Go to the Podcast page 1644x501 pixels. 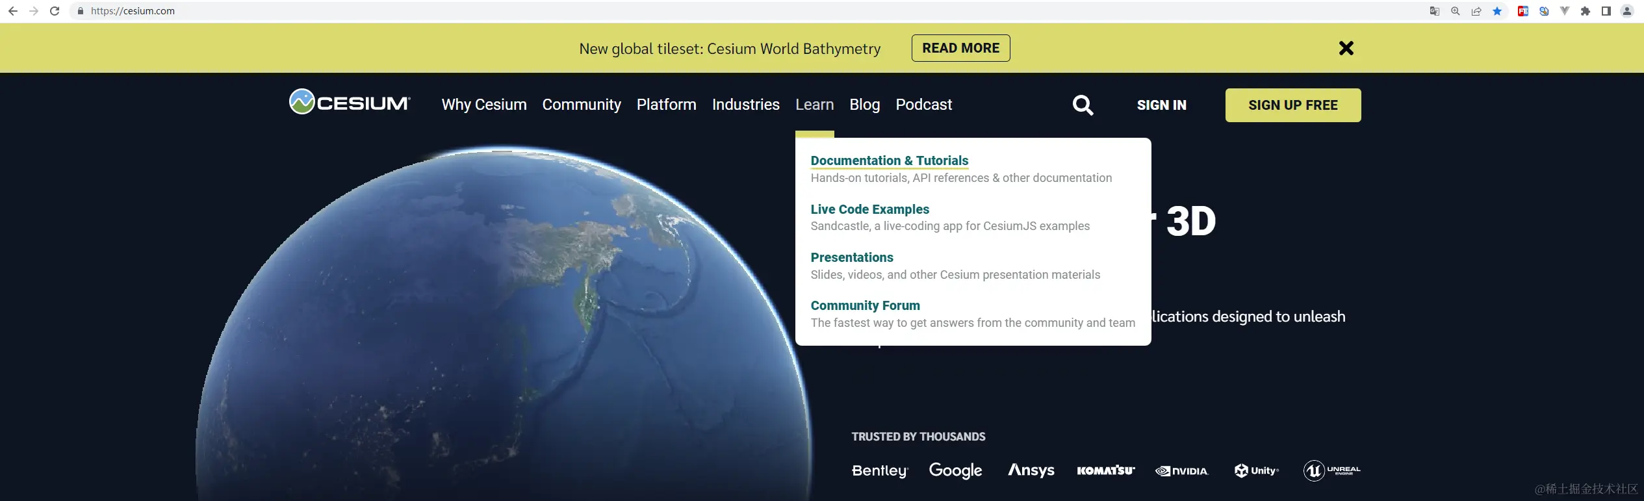coord(924,105)
